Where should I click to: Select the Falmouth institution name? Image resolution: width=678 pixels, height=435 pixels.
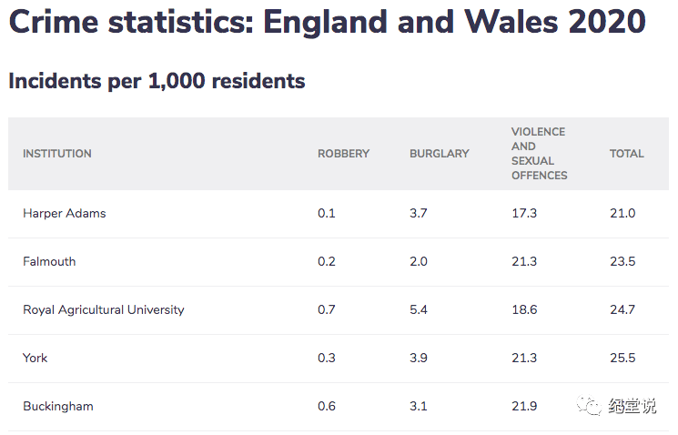(x=49, y=261)
